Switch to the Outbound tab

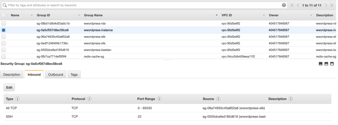[55, 75]
